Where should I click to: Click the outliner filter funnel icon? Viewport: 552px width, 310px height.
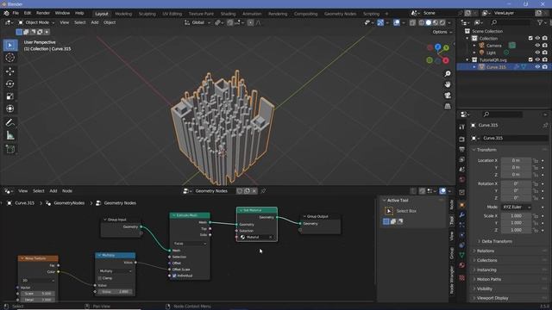pyautogui.click(x=540, y=22)
